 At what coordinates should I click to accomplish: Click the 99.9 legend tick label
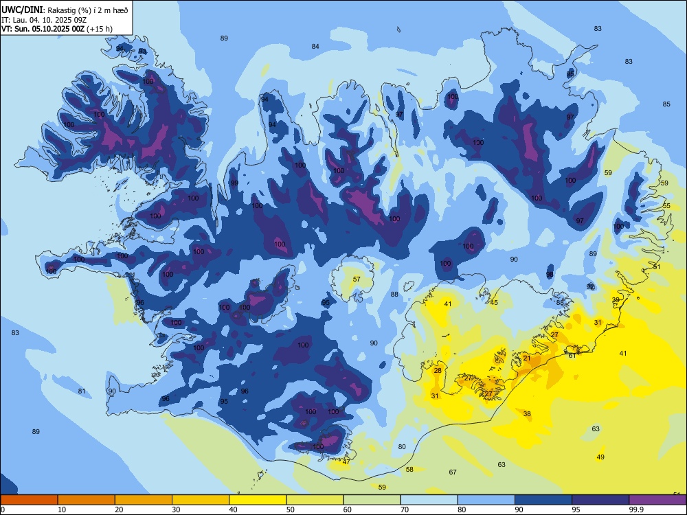pyautogui.click(x=636, y=510)
